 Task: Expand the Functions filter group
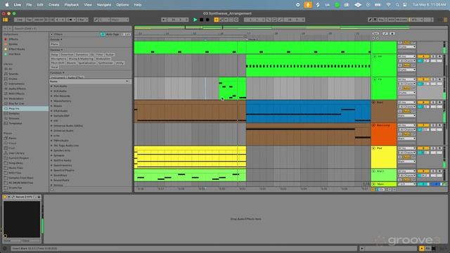click(x=58, y=72)
